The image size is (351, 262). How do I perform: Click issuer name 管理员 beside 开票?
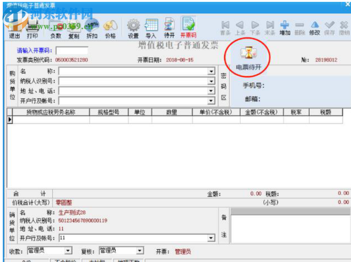pyautogui.click(x=183, y=252)
